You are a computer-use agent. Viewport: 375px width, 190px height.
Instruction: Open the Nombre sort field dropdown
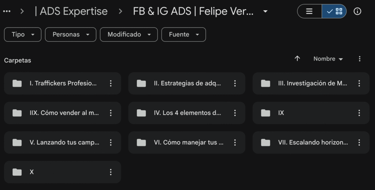pyautogui.click(x=328, y=59)
